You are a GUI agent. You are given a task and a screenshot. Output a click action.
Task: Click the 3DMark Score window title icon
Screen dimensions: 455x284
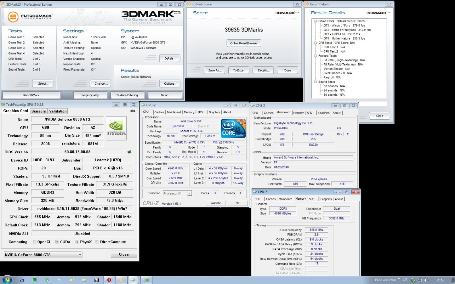(189, 4)
